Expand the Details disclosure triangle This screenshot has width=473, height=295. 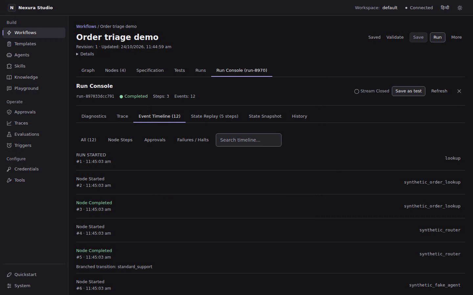point(78,54)
